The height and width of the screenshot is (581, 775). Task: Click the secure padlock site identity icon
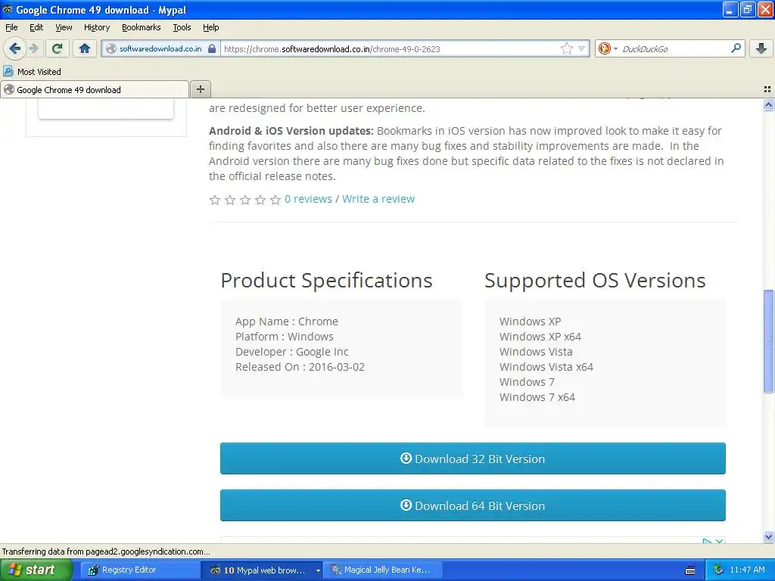tap(212, 48)
